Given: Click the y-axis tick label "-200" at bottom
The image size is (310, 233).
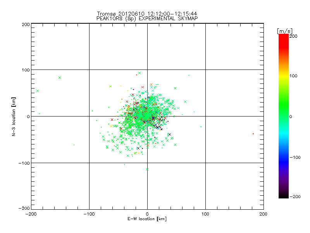Looking at the screenshot, I should (x=24, y=208).
